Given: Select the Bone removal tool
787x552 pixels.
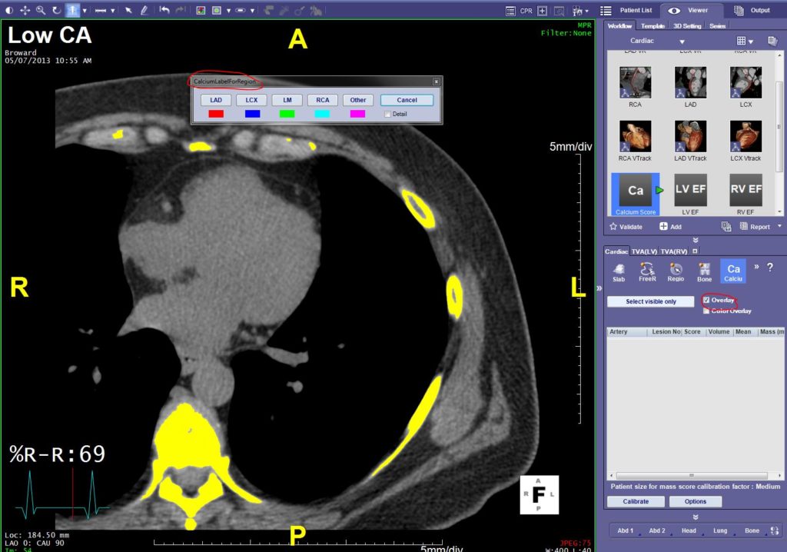Looking at the screenshot, I should (704, 272).
